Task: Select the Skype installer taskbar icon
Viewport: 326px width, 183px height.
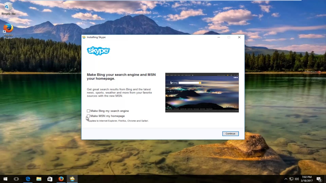Action: point(72,179)
